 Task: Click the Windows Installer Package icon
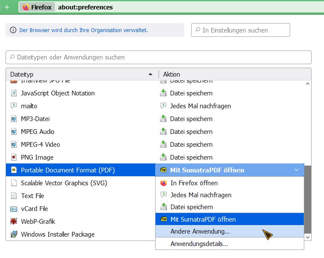pyautogui.click(x=13, y=234)
